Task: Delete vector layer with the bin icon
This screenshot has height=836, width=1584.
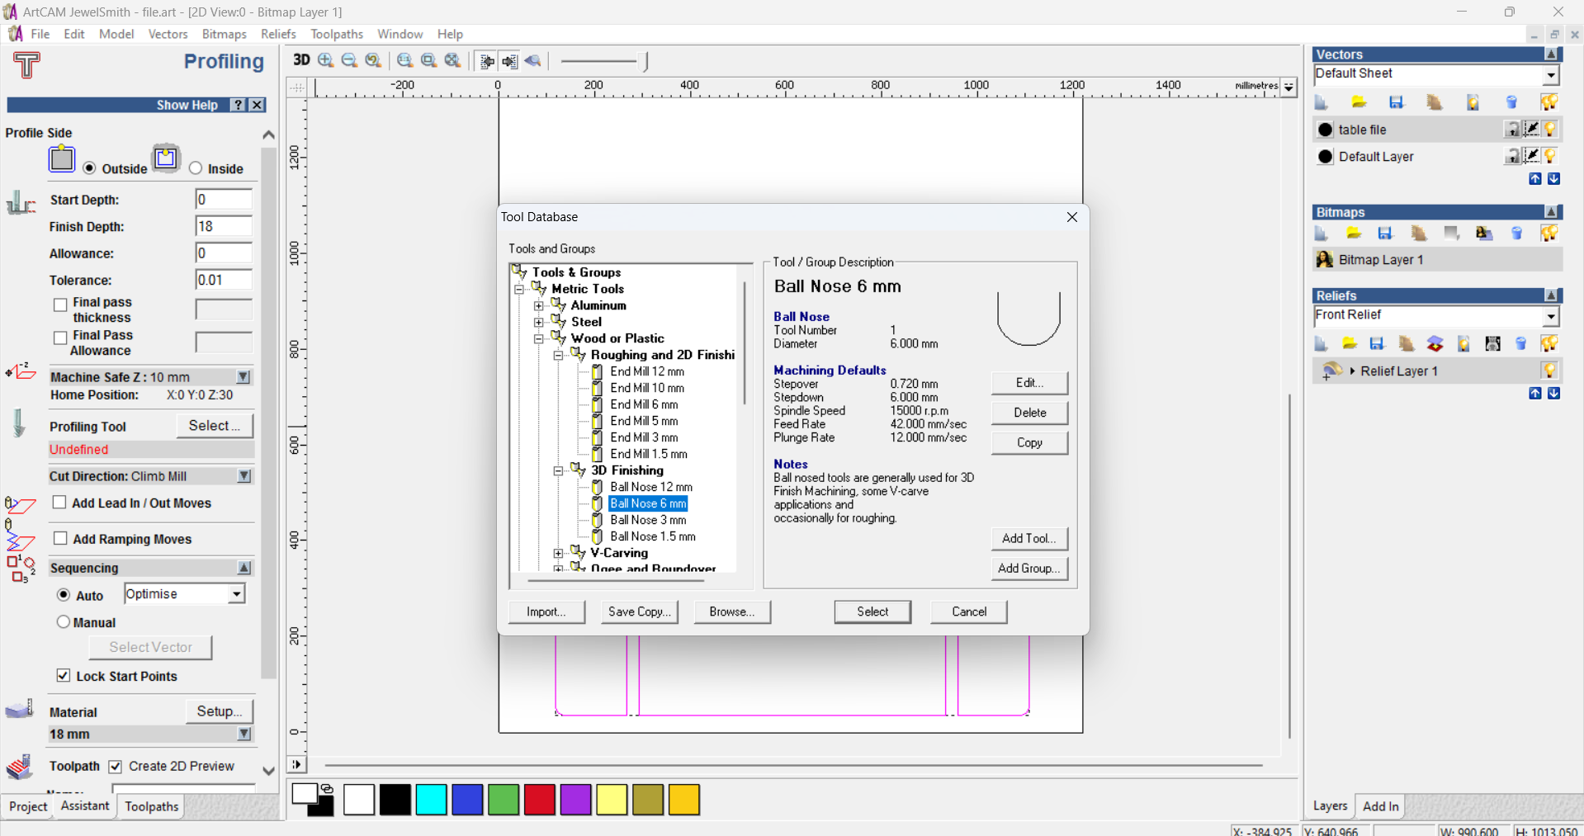Action: point(1511,102)
